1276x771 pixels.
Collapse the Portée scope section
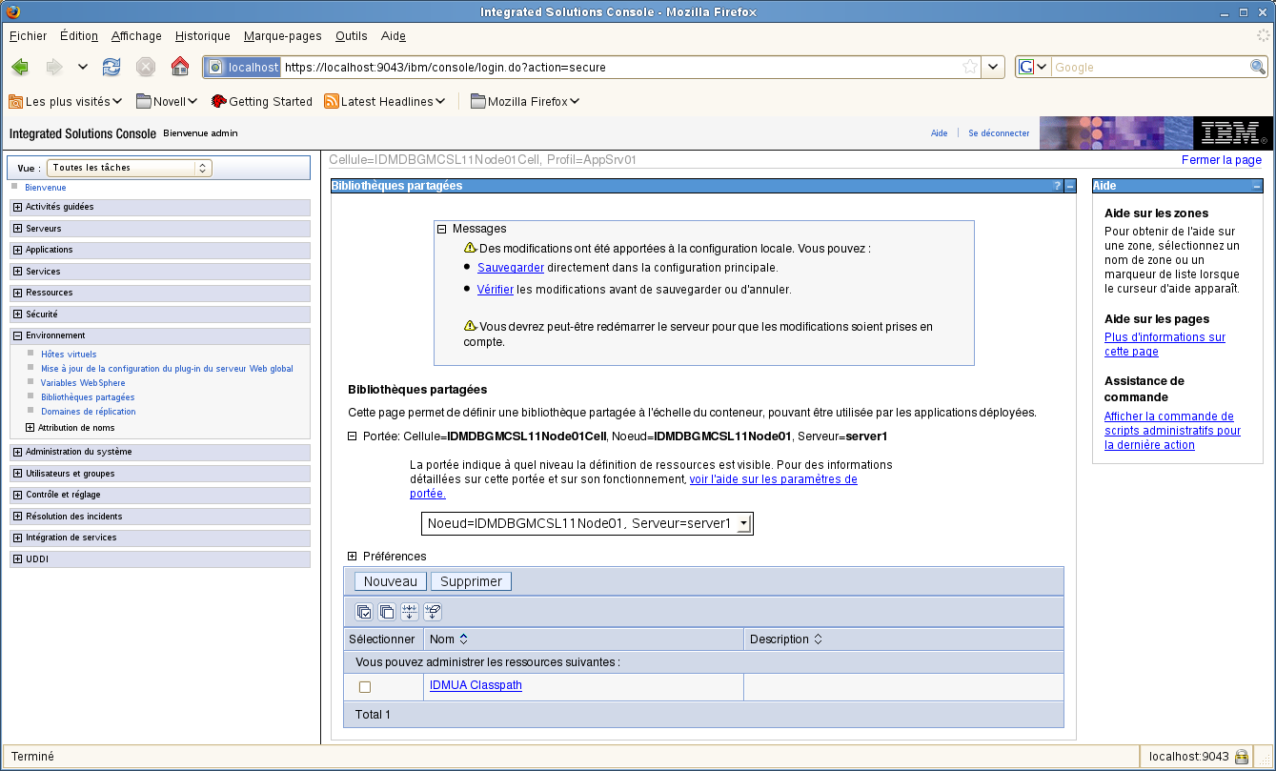[353, 436]
